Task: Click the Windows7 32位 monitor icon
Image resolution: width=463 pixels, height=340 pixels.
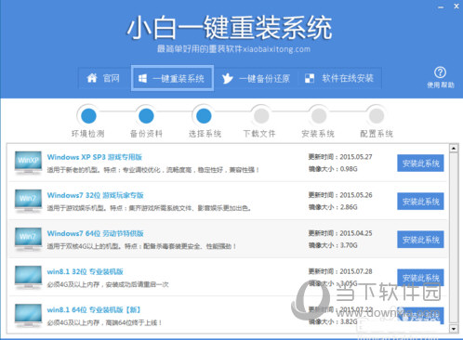Action: 28,201
